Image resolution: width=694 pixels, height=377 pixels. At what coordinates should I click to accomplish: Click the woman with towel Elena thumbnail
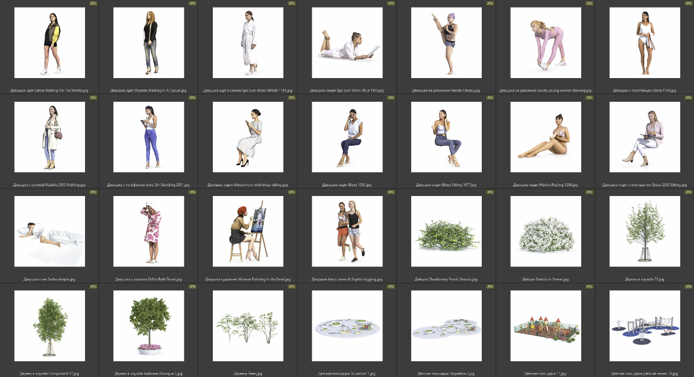645,43
